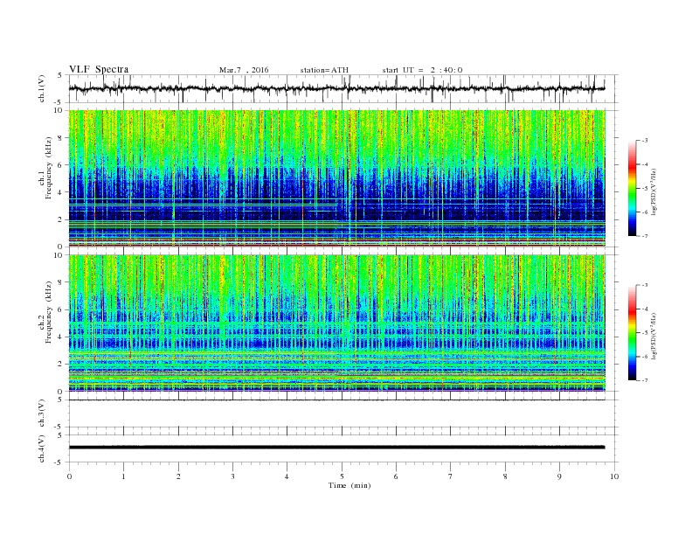The height and width of the screenshot is (535, 692).
Task: Click inside the ch.2 spectrogram panel
Action: tap(336, 323)
